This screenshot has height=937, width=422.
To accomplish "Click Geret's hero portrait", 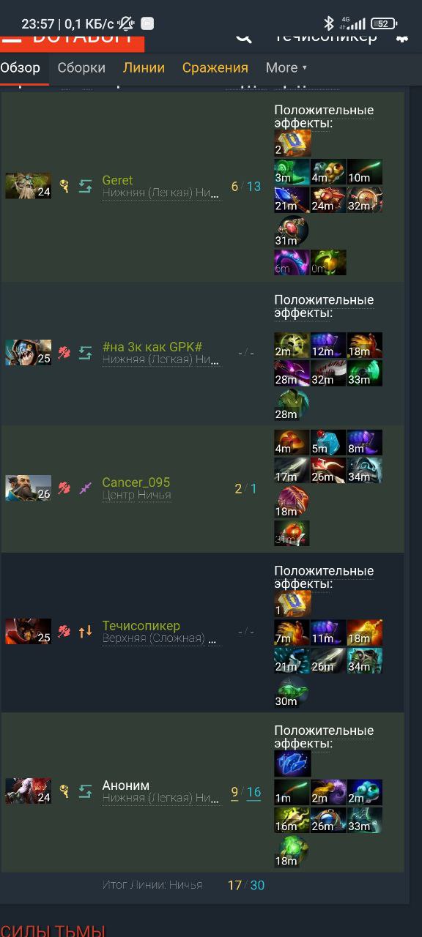I will [28, 186].
